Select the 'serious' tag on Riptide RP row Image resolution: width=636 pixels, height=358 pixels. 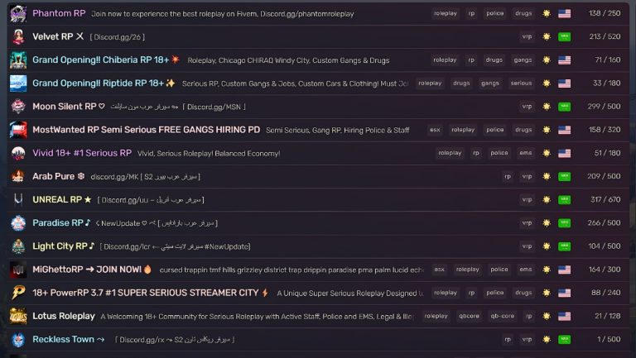521,83
